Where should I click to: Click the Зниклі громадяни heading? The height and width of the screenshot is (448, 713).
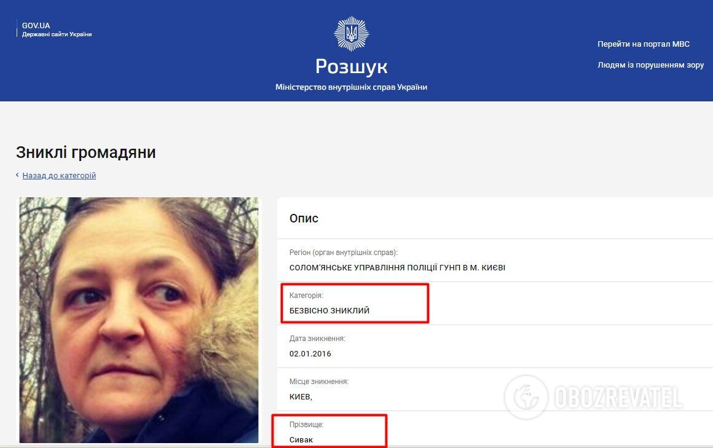86,152
